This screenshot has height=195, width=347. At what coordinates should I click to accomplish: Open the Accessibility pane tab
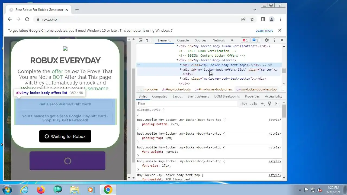click(274, 96)
